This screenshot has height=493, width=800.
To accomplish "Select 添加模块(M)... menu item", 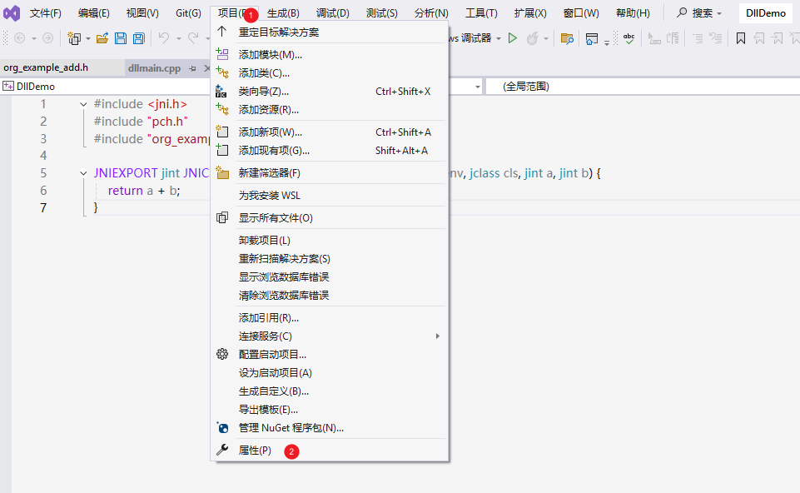I will click(329, 55).
